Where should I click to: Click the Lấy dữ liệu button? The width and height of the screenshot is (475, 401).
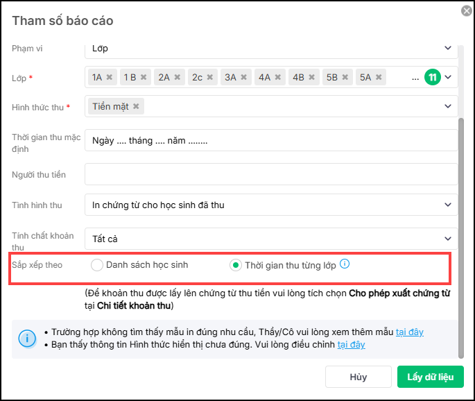coord(430,377)
